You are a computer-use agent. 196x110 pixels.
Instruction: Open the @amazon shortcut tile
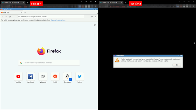[67, 76]
